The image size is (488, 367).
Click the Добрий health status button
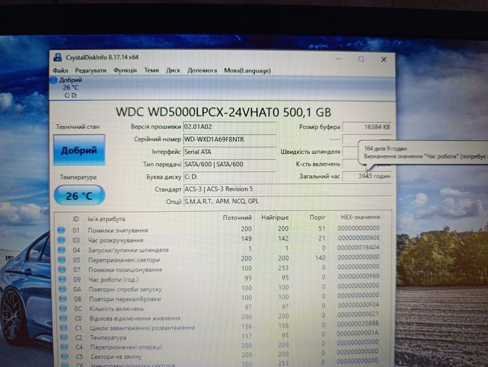click(x=79, y=150)
